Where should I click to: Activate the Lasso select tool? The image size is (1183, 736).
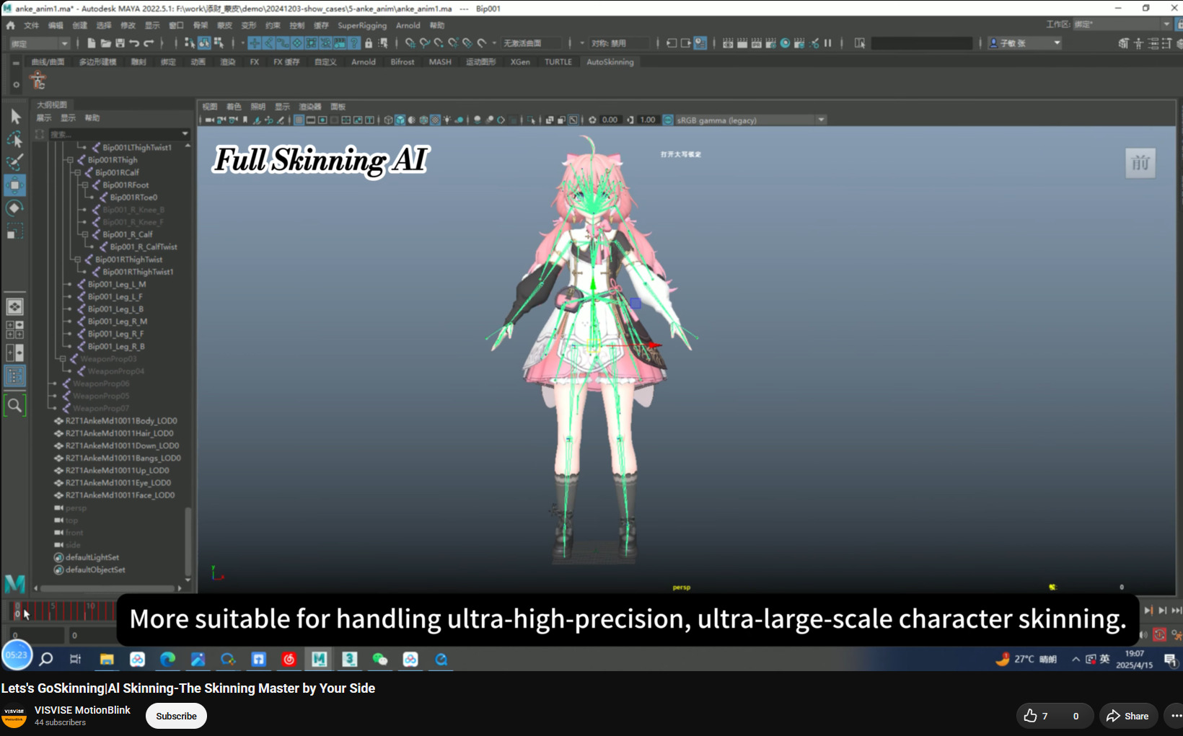coord(15,139)
